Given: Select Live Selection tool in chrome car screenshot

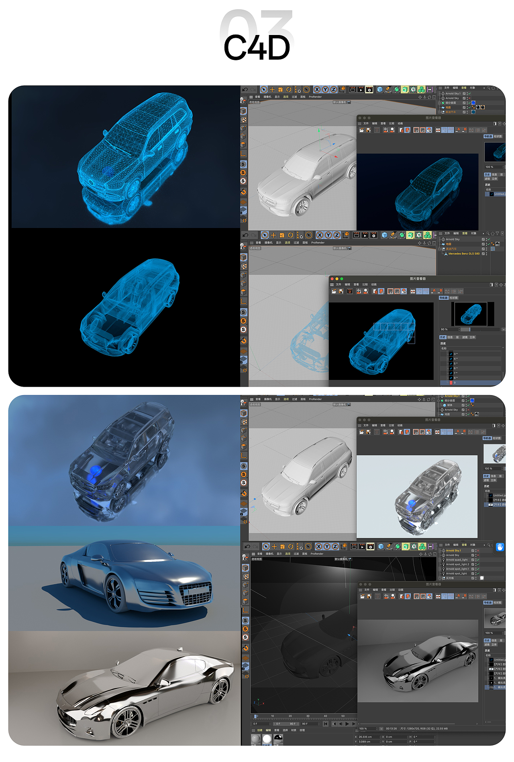Looking at the screenshot, I should click(x=265, y=546).
